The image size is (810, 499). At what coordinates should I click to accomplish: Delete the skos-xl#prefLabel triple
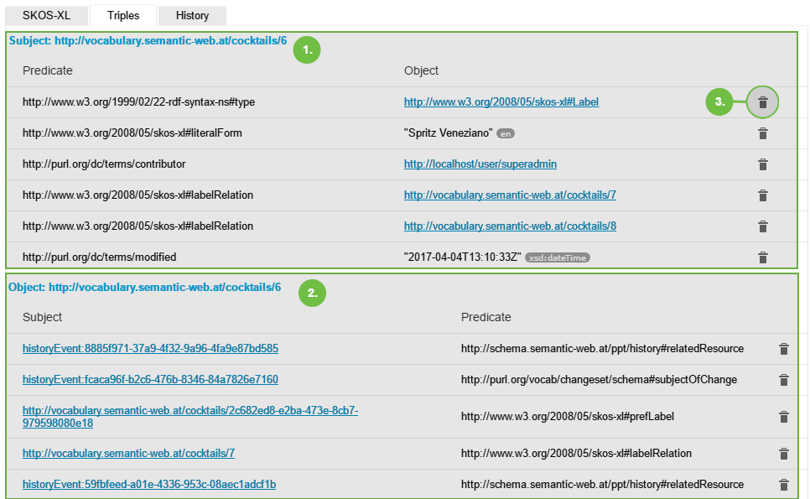(x=783, y=417)
